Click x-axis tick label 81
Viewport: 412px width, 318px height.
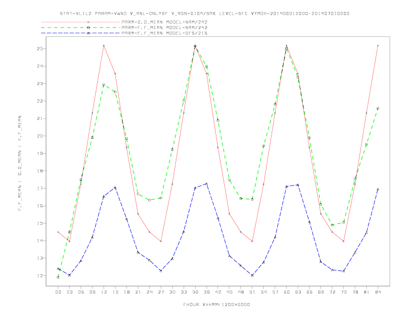(367, 292)
